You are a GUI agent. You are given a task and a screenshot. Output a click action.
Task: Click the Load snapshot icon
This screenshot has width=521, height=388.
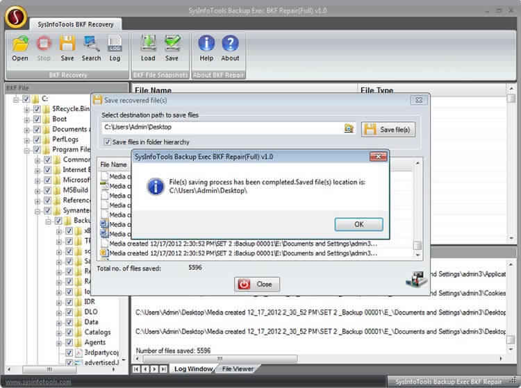(148, 44)
